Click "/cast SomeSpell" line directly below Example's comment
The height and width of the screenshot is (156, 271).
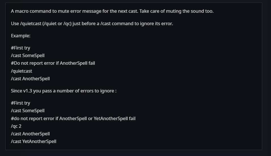(x=28, y=55)
